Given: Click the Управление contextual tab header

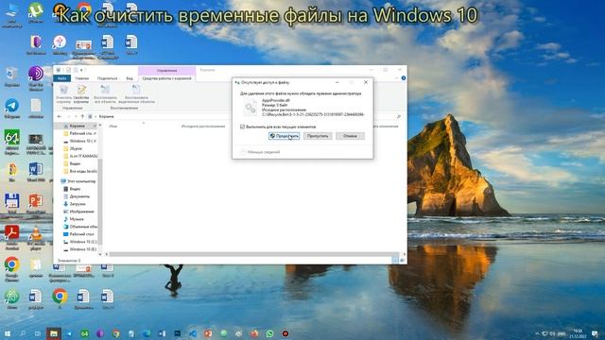Looking at the screenshot, I should [x=166, y=71].
